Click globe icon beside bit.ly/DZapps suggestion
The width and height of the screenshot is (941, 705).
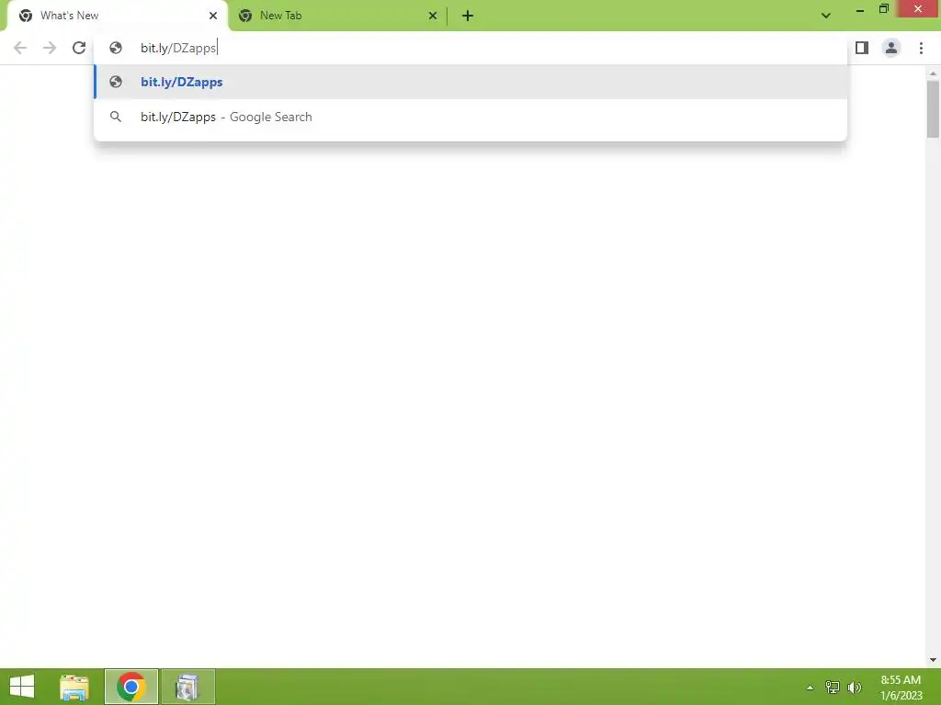116,82
